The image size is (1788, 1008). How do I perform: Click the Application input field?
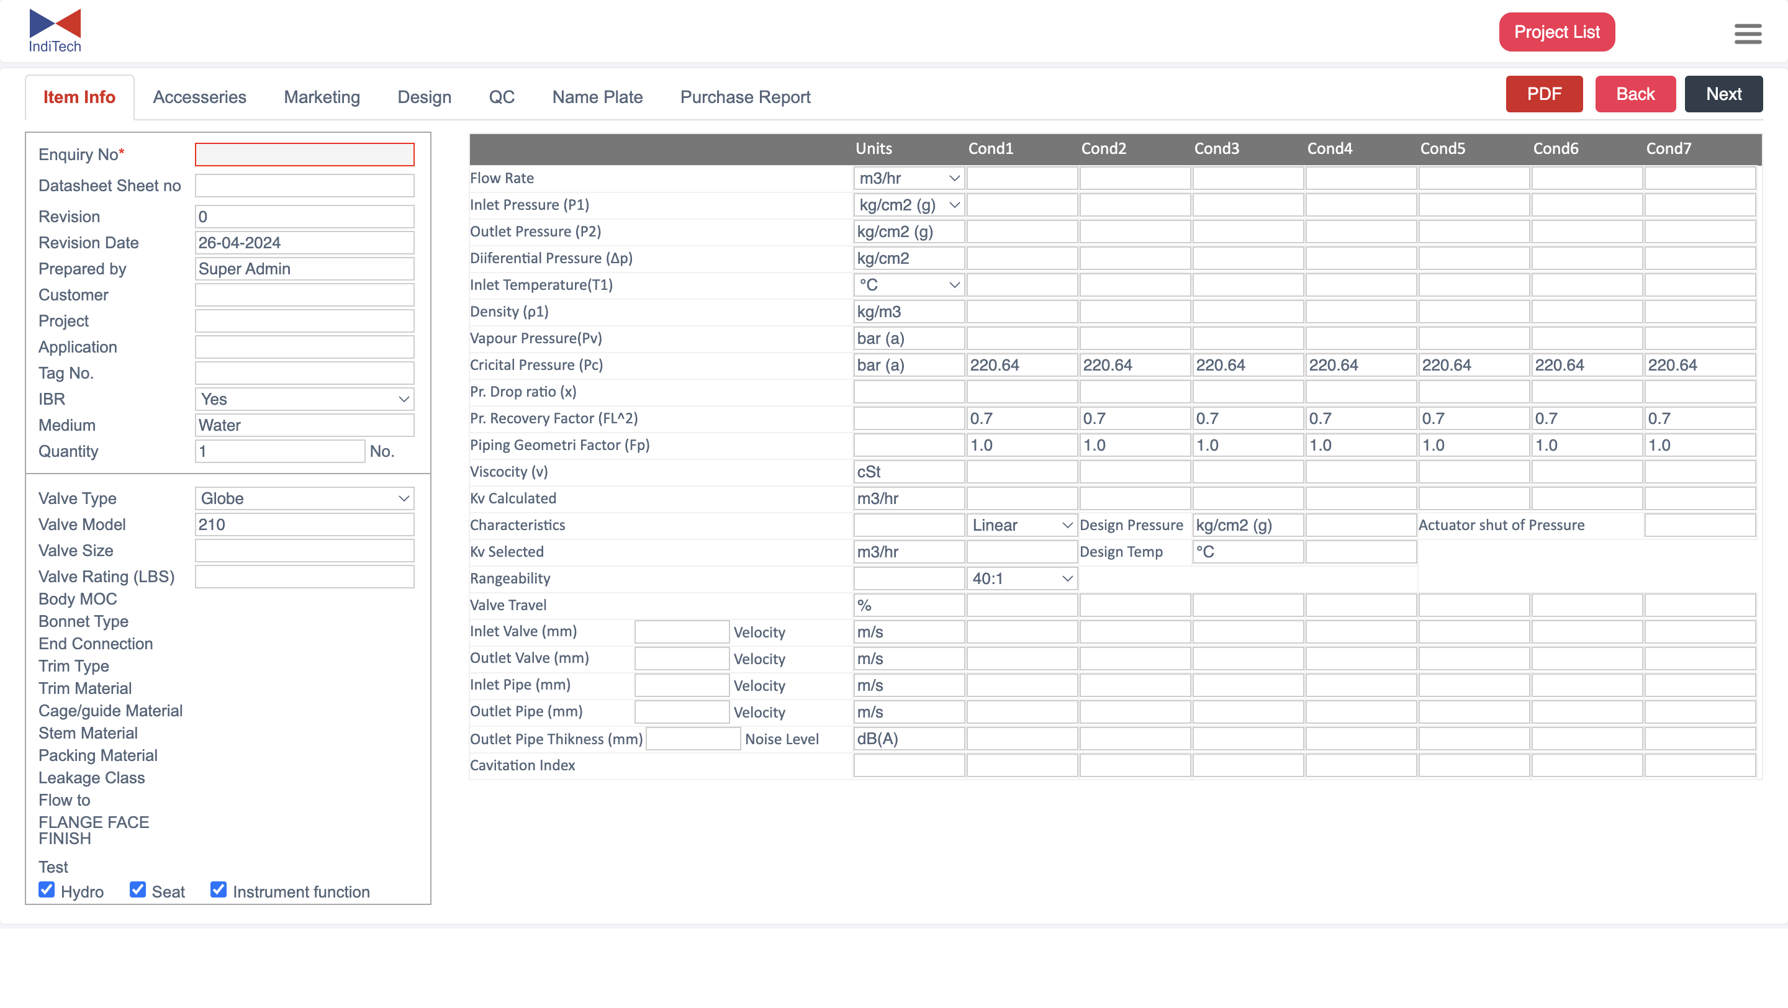coord(305,347)
